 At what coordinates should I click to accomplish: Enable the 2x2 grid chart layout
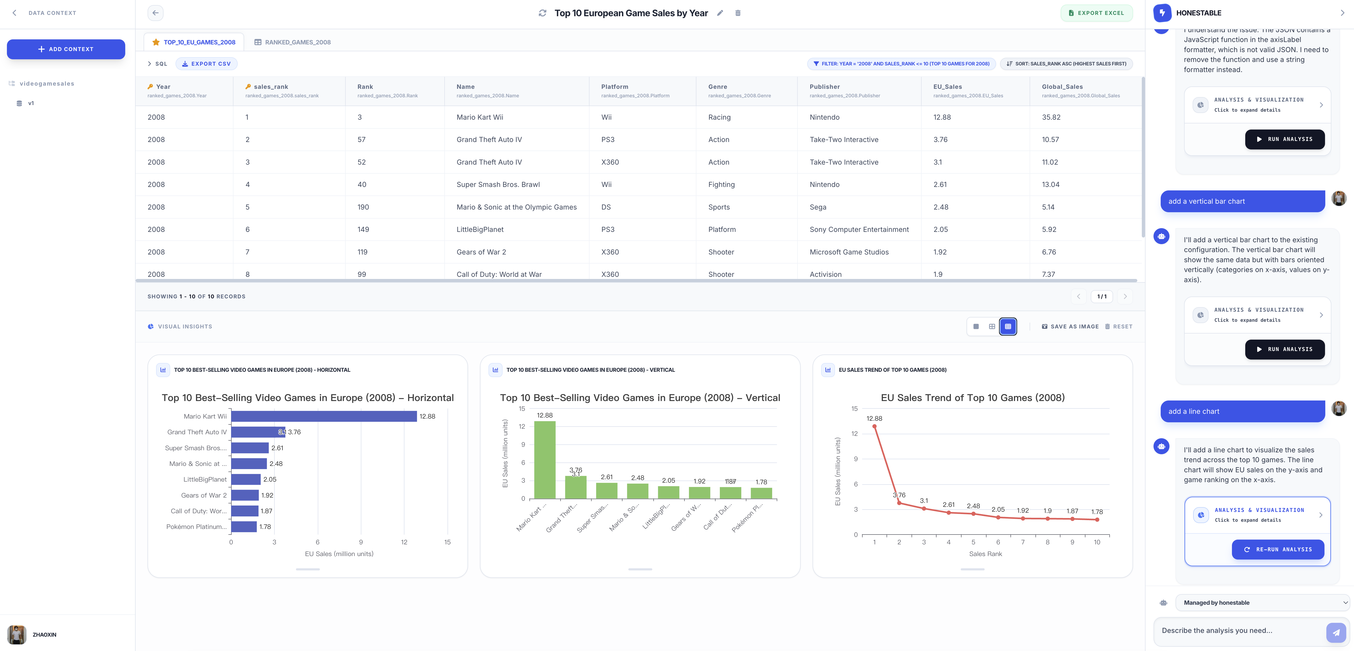[x=992, y=326]
